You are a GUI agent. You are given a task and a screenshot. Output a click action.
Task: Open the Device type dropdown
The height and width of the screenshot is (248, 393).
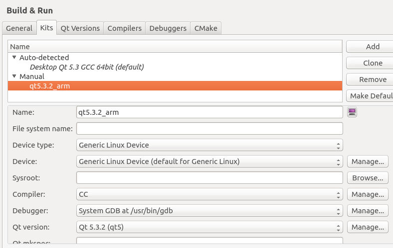209,145
